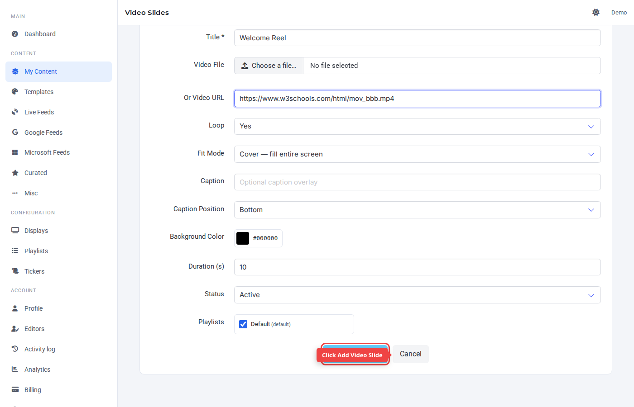Click the Google Feeds G icon

15,132
